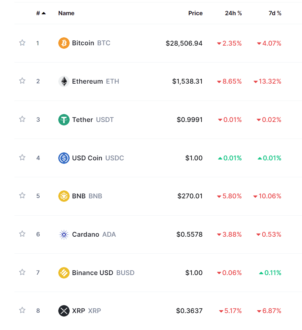302x330 pixels.
Task: Sort table by Price column header
Action: pos(195,13)
